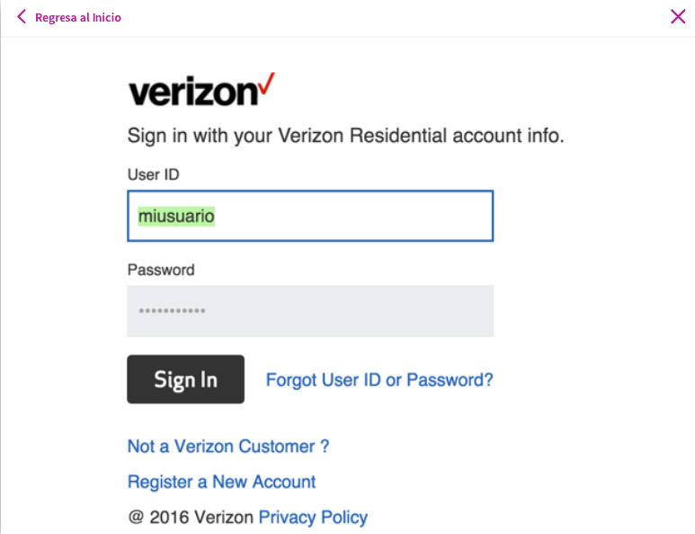This screenshot has width=695, height=534.
Task: Open Register a New Account link
Action: [221, 482]
